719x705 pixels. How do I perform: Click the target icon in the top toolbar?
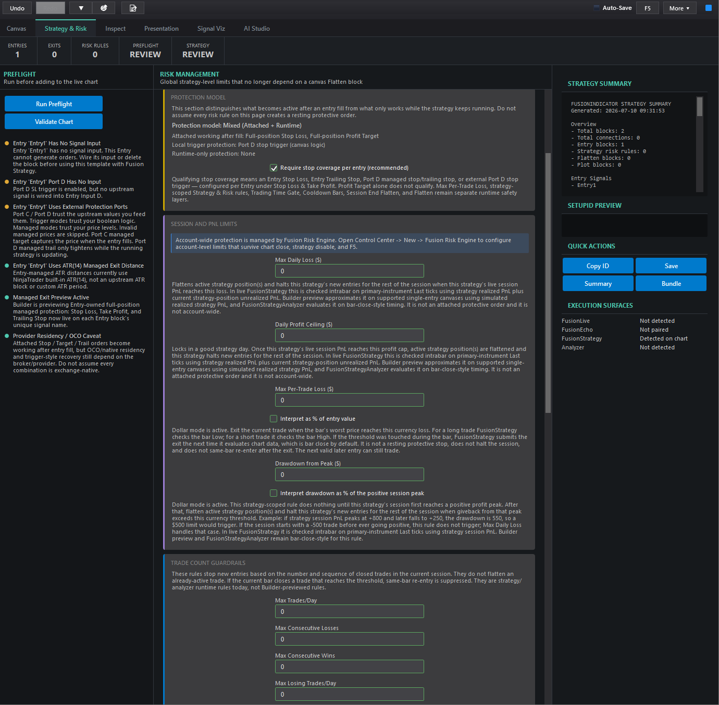104,8
